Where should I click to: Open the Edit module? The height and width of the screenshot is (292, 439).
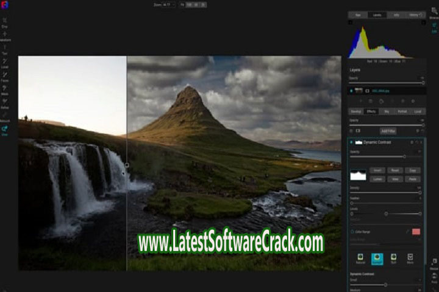coord(434,27)
